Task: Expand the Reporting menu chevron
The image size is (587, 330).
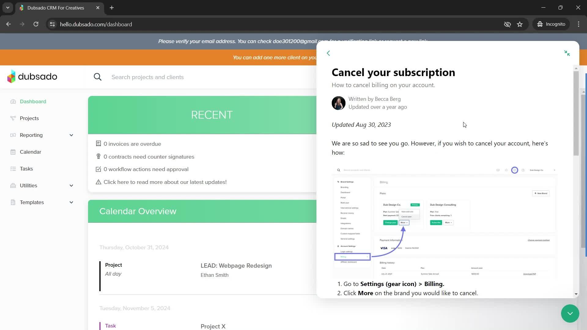Action: (x=71, y=135)
